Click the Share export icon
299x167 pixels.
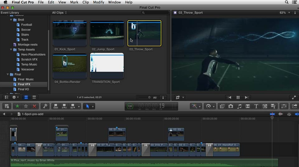click(x=294, y=106)
